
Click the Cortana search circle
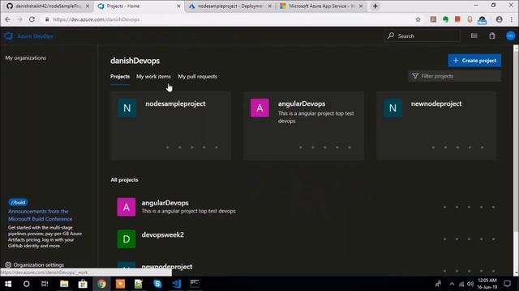point(27,284)
